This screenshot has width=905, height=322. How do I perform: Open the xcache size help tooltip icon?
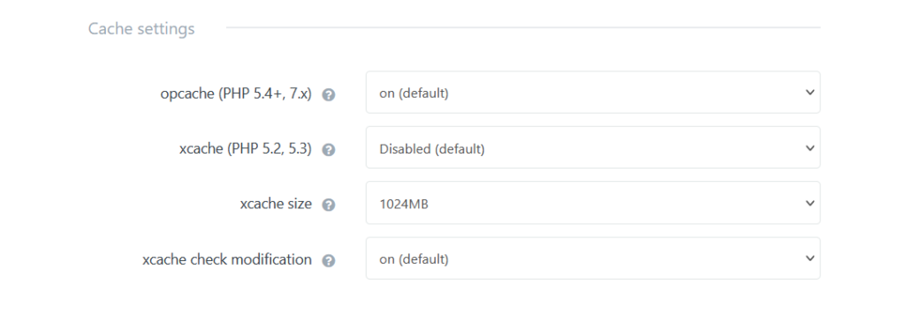329,205
